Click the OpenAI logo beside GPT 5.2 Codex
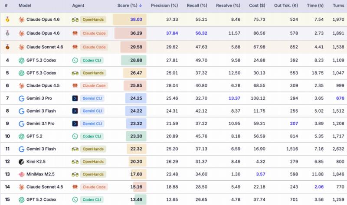347x205 pixels. pyautogui.click(x=21, y=200)
